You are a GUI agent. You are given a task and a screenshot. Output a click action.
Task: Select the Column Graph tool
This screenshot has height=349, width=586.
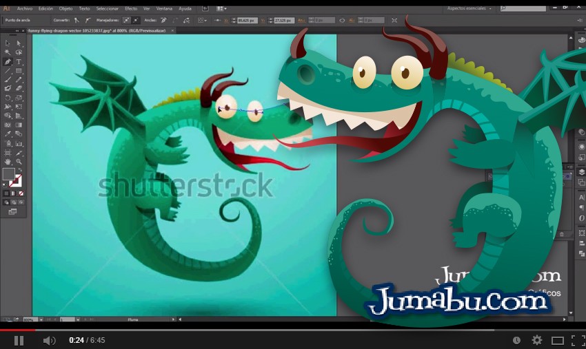[19, 143]
